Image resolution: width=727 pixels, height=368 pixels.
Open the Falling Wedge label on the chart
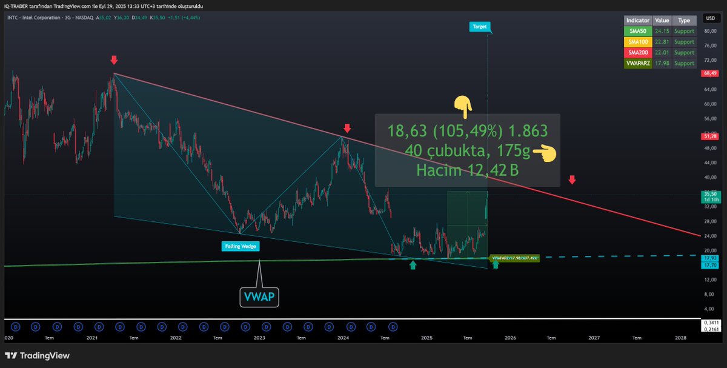(x=241, y=246)
